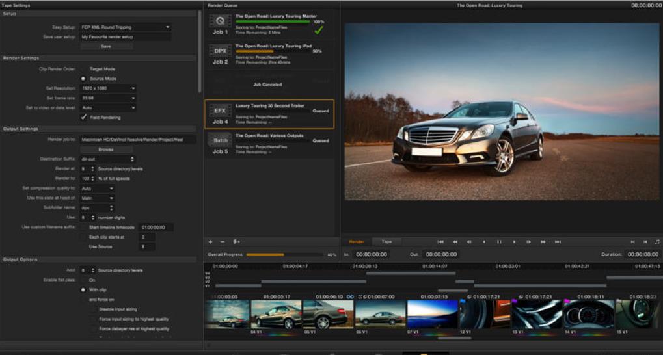663x355 pixels.
Task: Select the DPX icon for Job 2
Action: pos(220,51)
